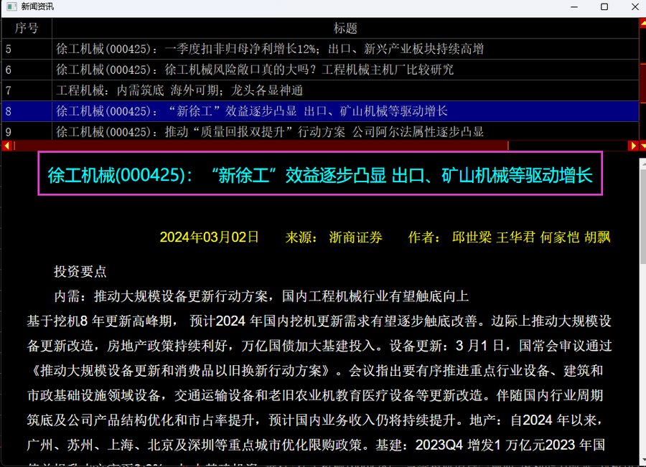
Task: Maximize the 新闻资讯 window
Action: pos(604,7)
